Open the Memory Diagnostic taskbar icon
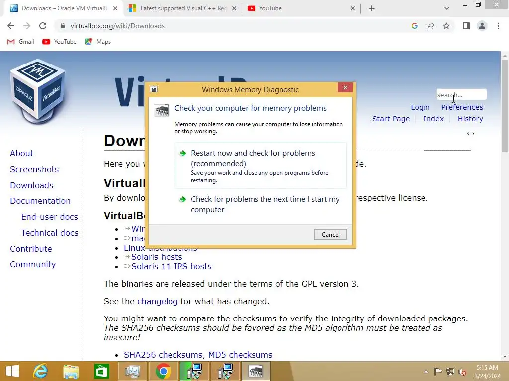The image size is (509, 381). (x=255, y=371)
